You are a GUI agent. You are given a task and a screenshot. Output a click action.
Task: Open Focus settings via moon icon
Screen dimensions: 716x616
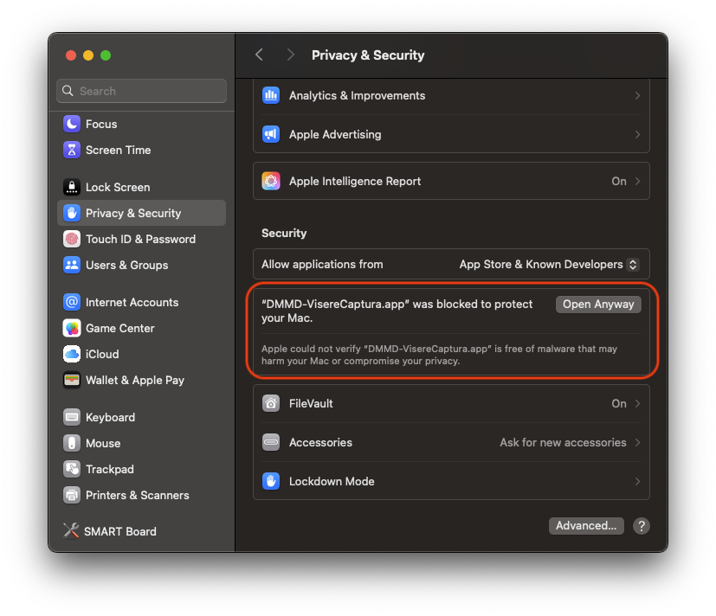72,124
